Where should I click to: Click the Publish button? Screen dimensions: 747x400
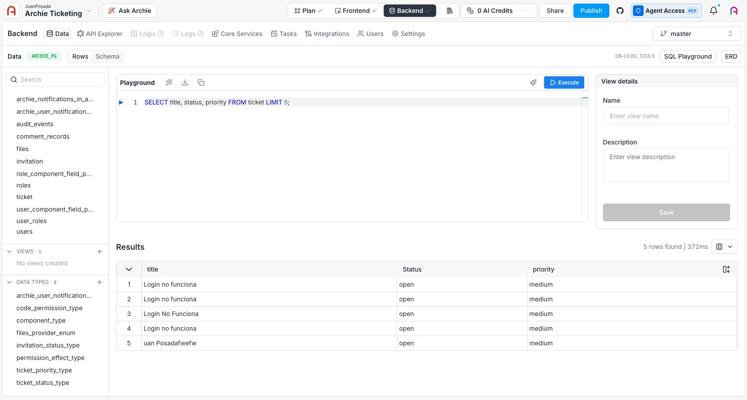[x=591, y=11]
